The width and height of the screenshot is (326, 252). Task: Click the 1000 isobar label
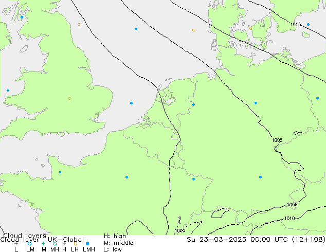tap(180, 230)
